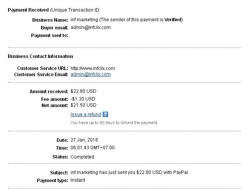Click the Completed status value

click(82, 157)
